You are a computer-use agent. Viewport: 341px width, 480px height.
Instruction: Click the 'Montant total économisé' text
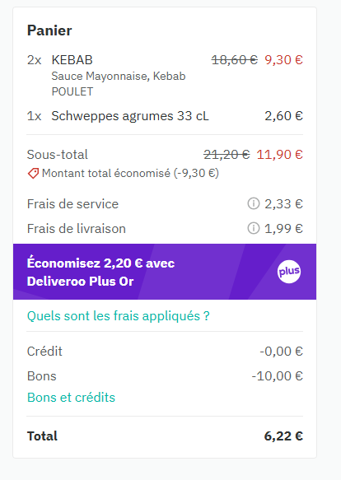pos(130,173)
